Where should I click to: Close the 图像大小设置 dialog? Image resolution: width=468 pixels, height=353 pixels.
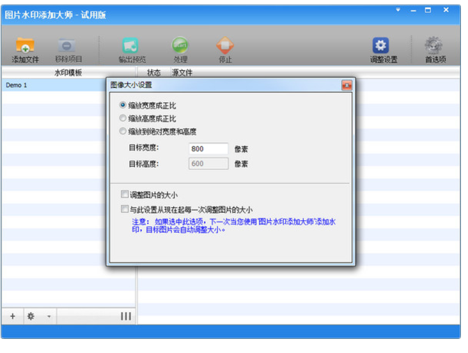tap(346, 84)
